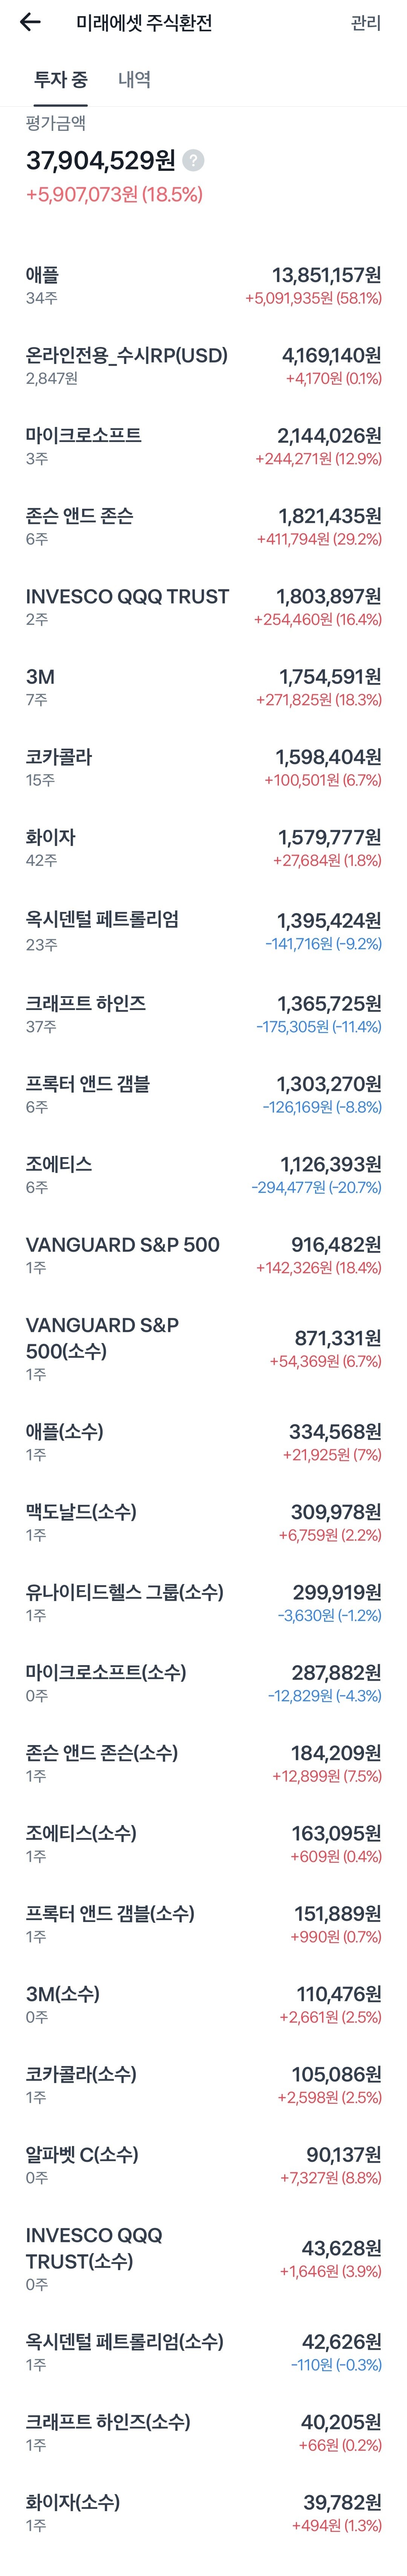Open the 조에티스 6주 holding

pyautogui.click(x=203, y=1174)
